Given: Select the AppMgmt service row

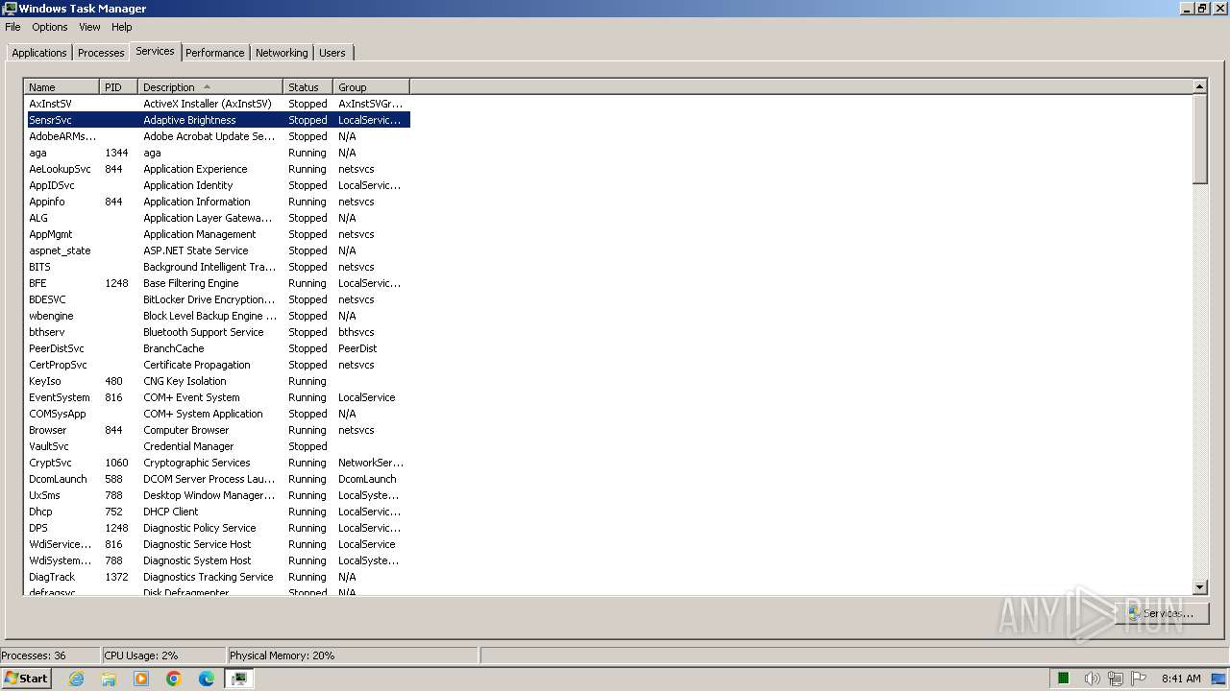Looking at the screenshot, I should click(218, 234).
